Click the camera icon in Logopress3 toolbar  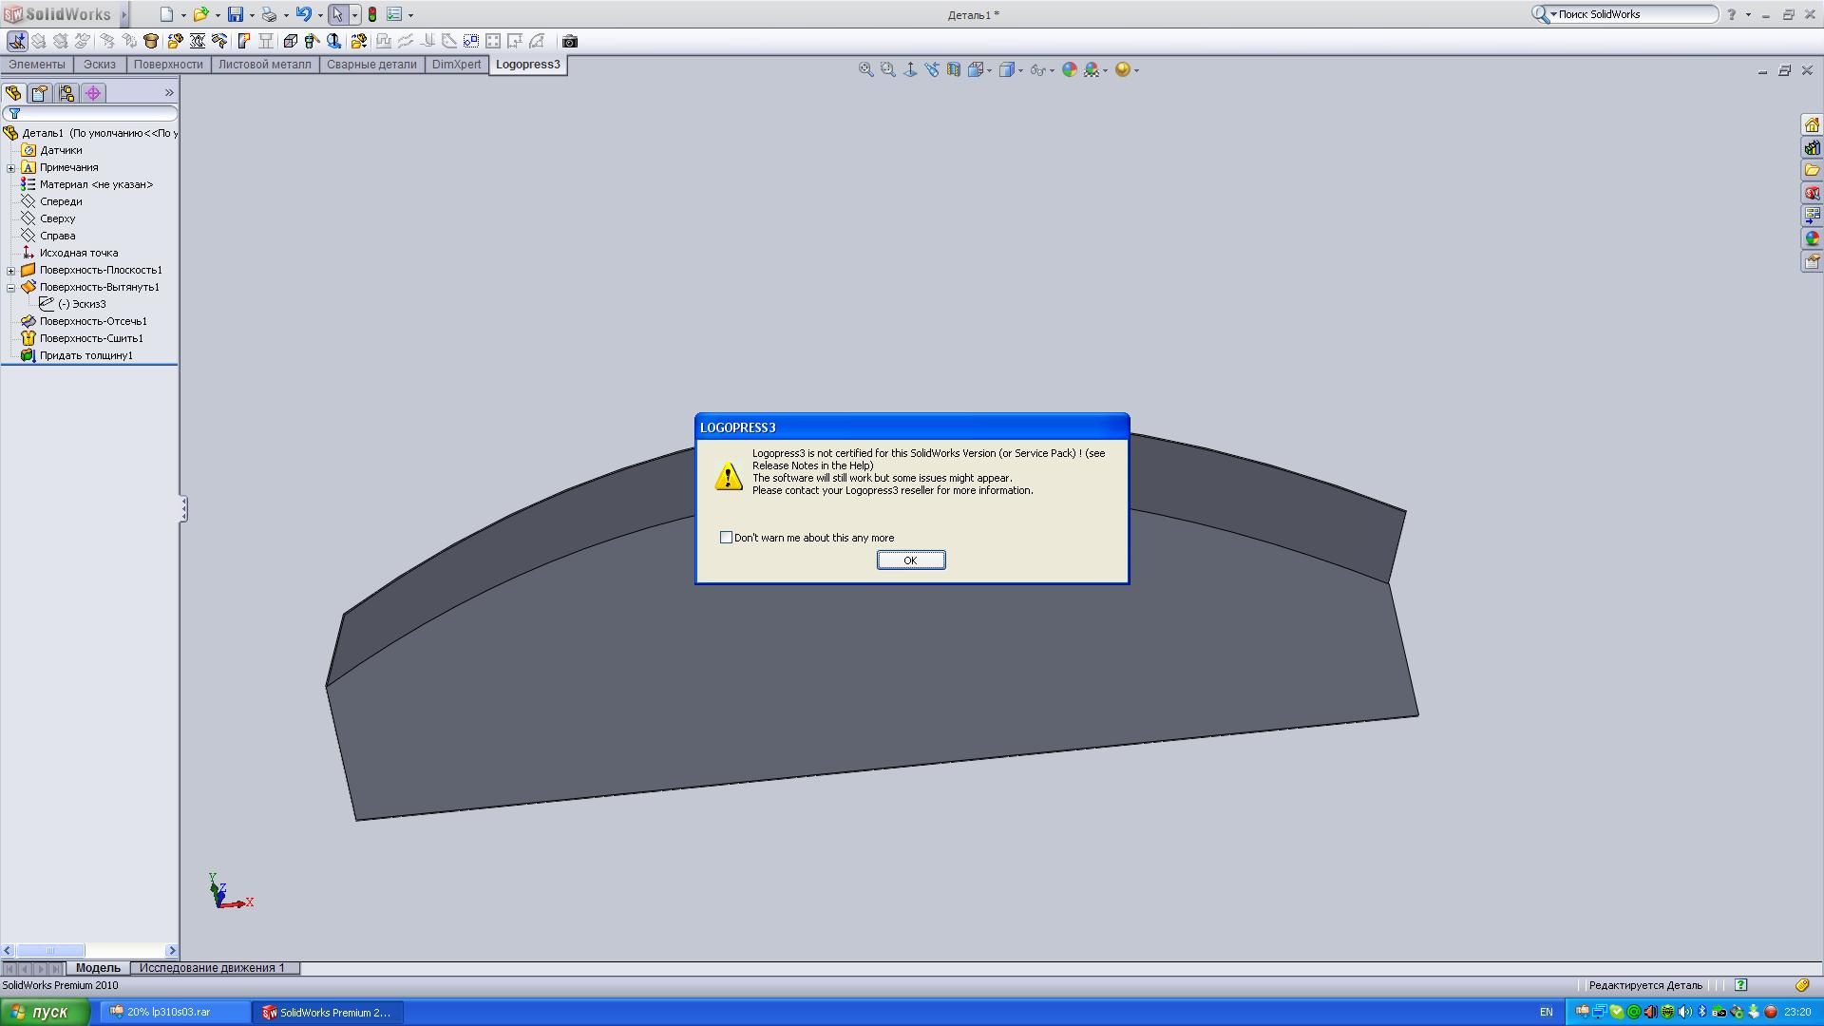tap(570, 41)
